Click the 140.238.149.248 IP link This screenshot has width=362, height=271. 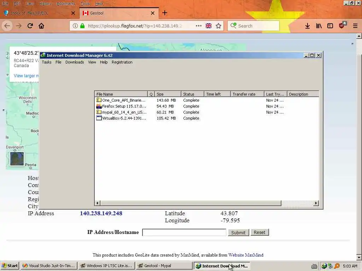101,213
